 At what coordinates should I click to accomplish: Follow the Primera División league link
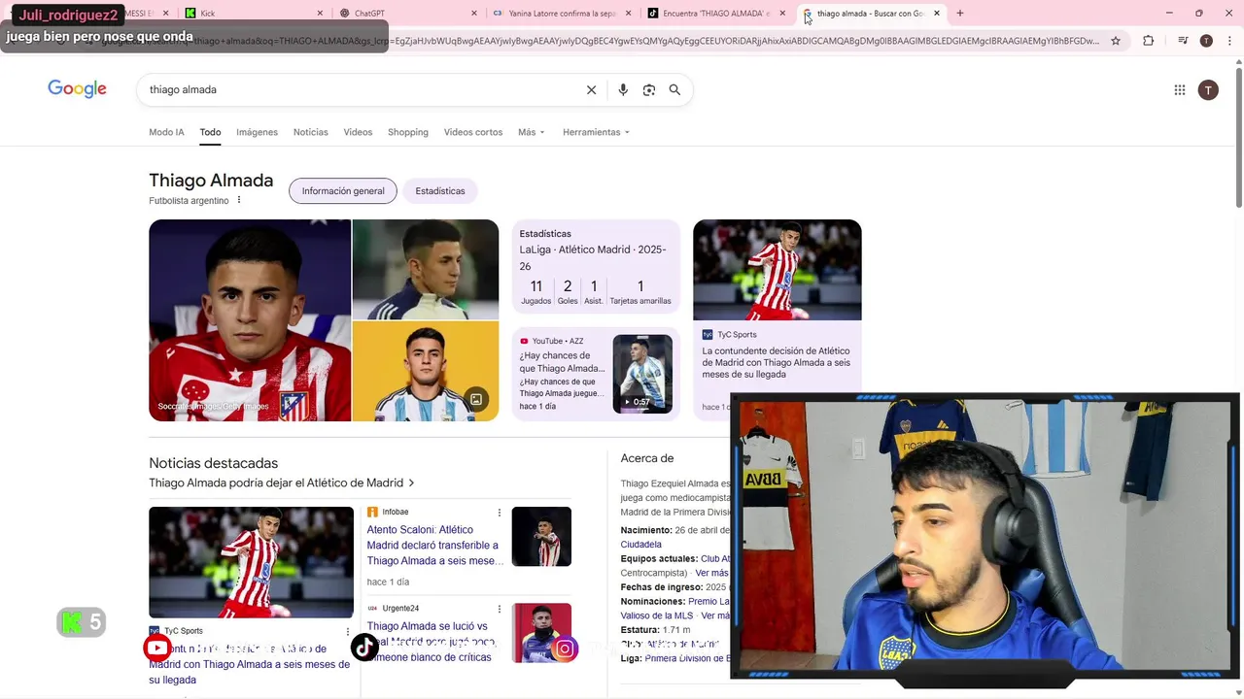(x=687, y=658)
